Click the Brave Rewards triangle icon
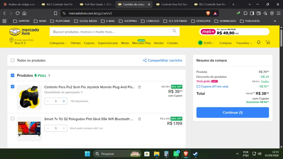This screenshot has width=283, height=159. click(215, 13)
